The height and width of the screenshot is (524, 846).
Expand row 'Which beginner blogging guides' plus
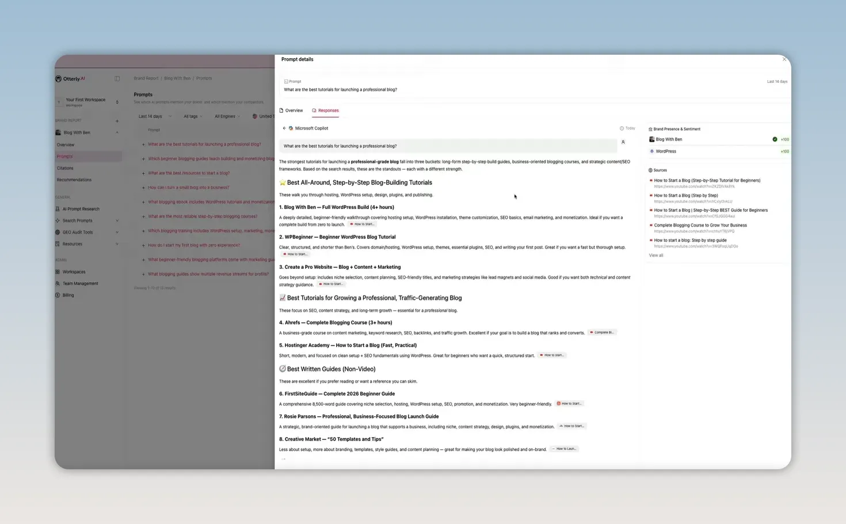pos(143,159)
